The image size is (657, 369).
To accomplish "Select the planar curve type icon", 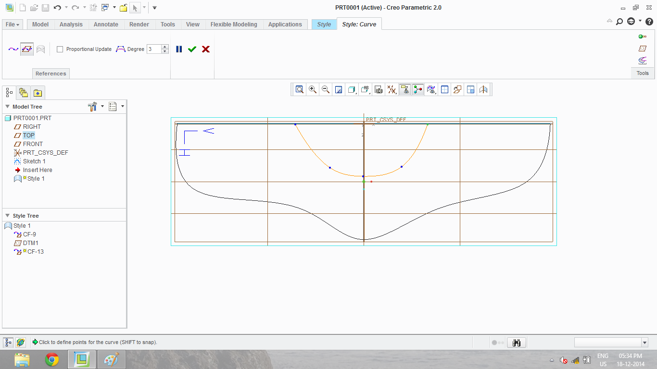I will click(27, 49).
